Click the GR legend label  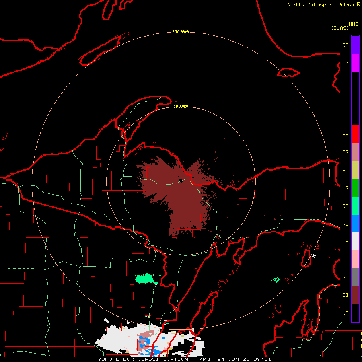tap(346, 152)
